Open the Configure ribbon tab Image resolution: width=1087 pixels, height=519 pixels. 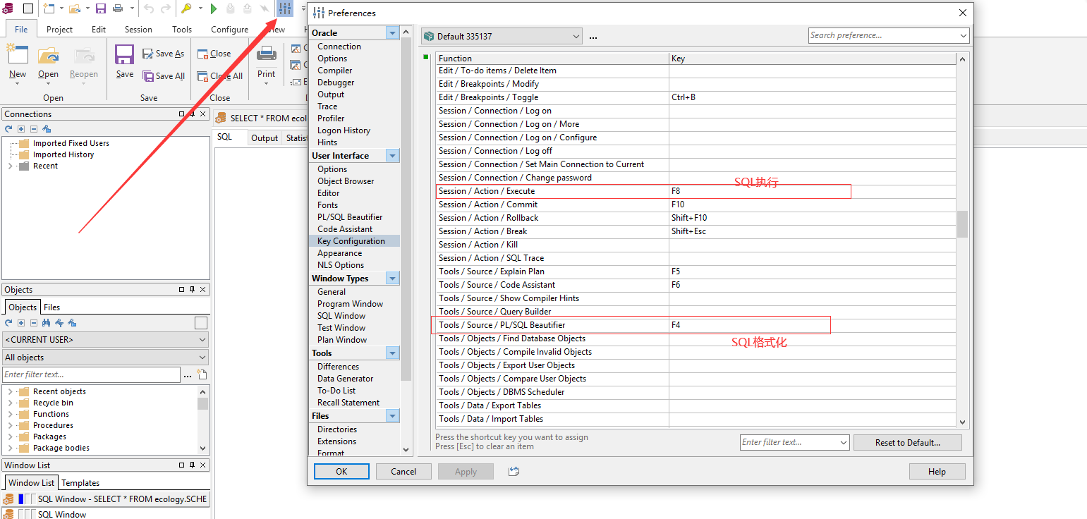coord(230,29)
